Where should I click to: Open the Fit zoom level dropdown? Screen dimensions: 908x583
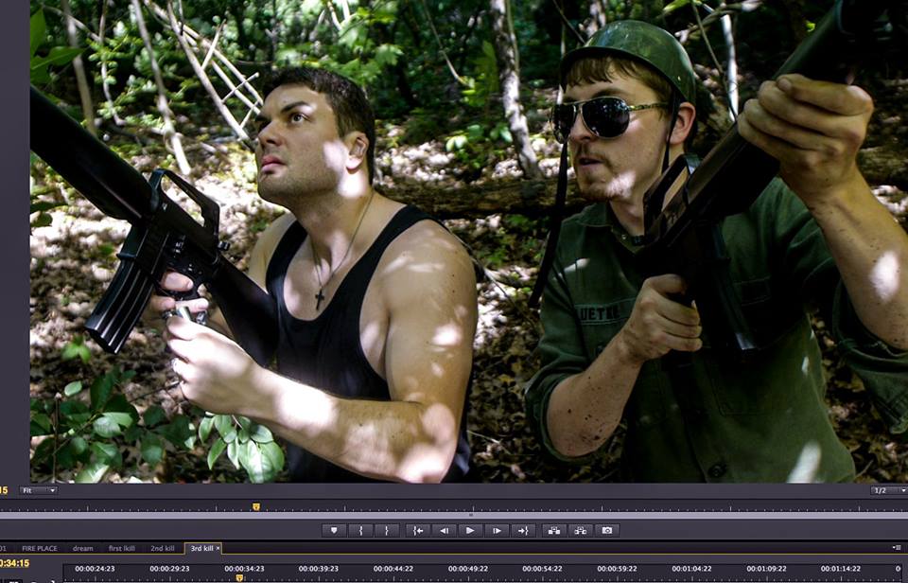click(x=39, y=490)
